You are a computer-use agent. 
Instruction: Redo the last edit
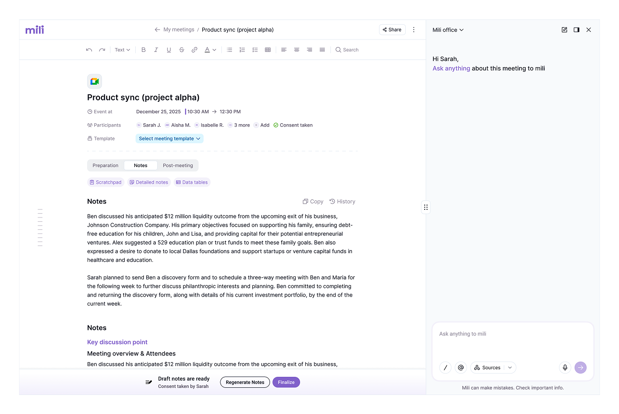point(102,49)
